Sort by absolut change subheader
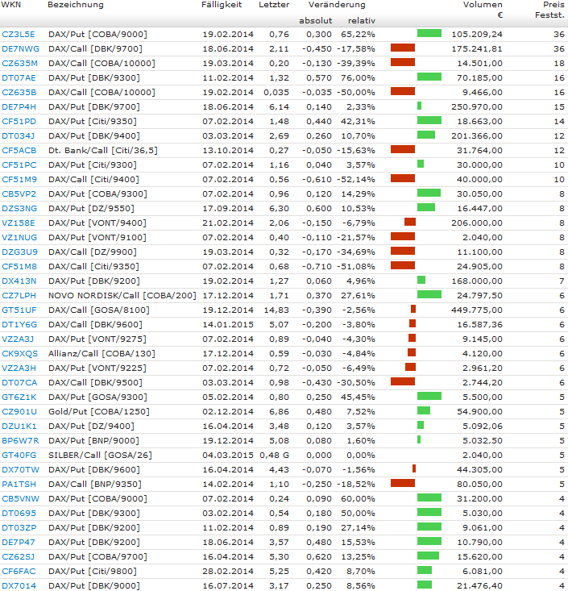 tap(316, 21)
